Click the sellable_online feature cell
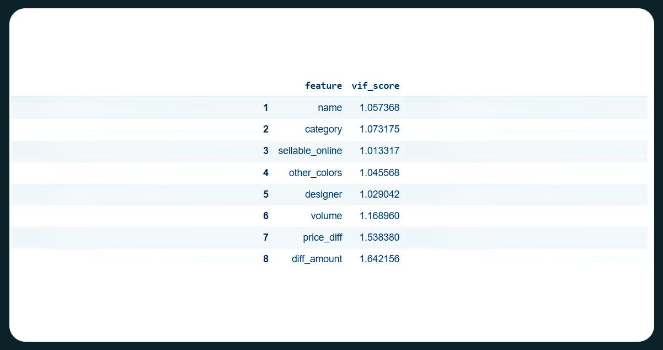 310,151
